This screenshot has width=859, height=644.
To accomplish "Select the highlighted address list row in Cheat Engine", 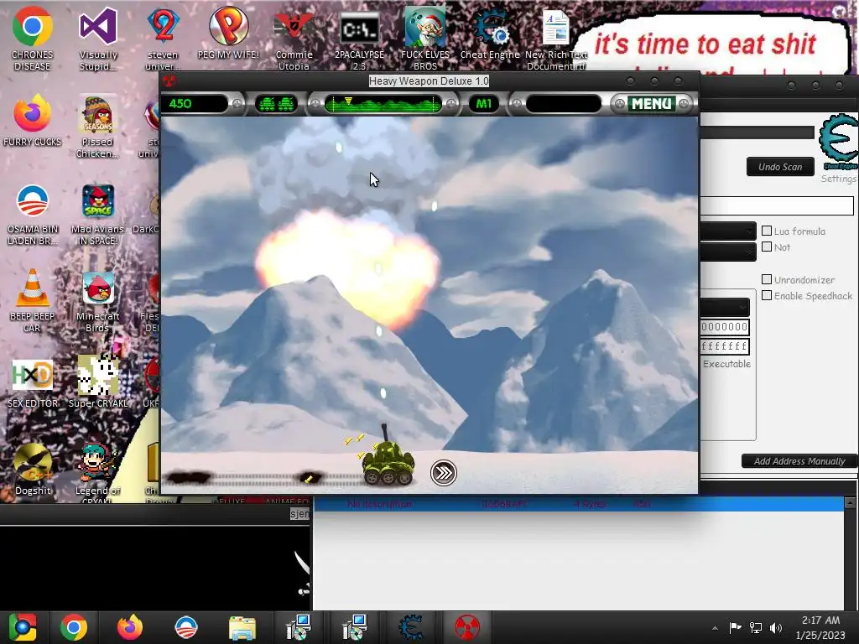I will point(579,504).
